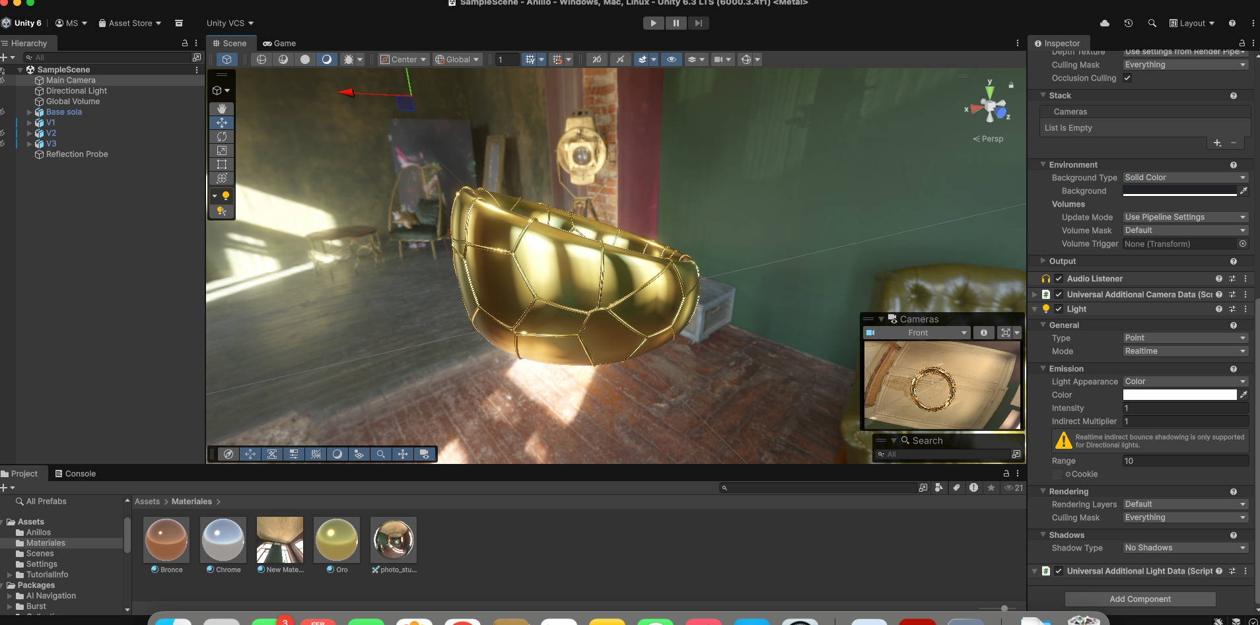Select Reflection Probe in Hierarchy
This screenshot has width=1260, height=625.
point(77,154)
